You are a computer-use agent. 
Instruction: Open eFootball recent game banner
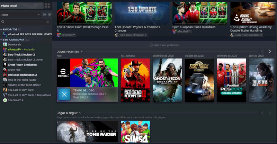[87, 73]
